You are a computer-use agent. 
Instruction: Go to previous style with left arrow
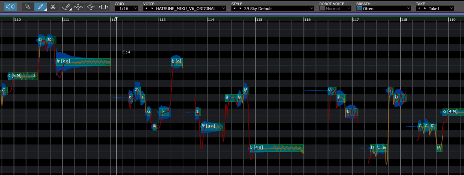point(234,8)
